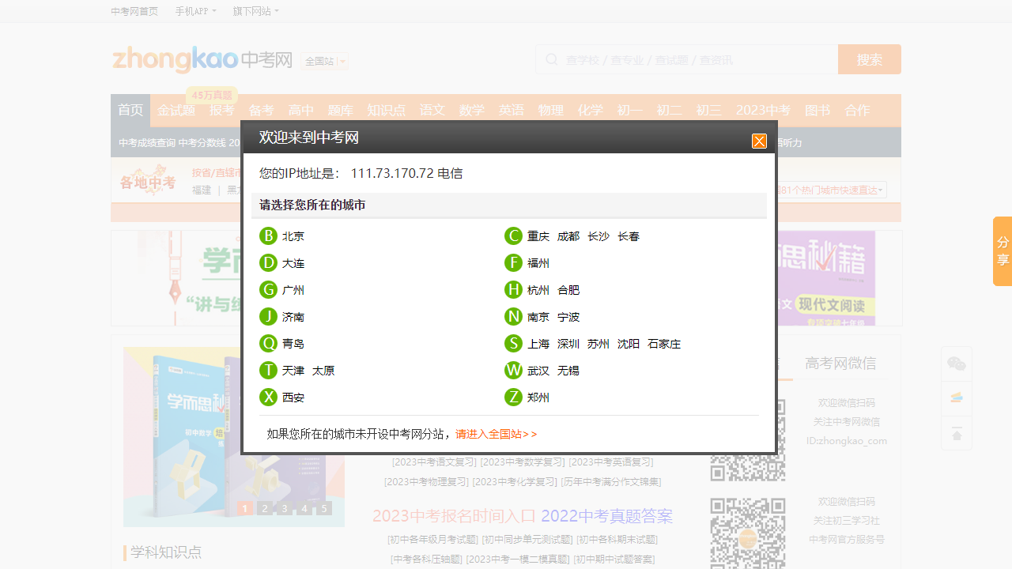The width and height of the screenshot is (1012, 569).
Task: Choose the 天津 city link
Action: (x=293, y=371)
